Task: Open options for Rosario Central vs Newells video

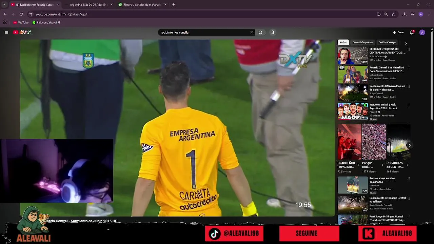Action: click(409, 68)
